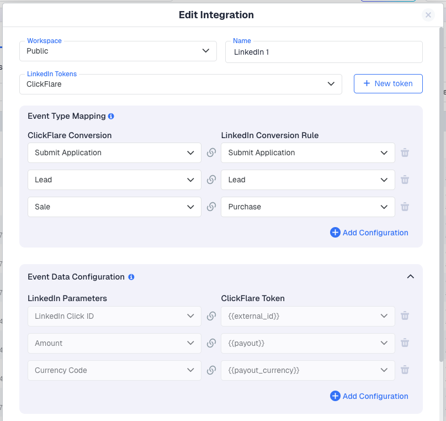Add Configuration under Event Data Configuration
This screenshot has height=421, width=446.
point(369,396)
